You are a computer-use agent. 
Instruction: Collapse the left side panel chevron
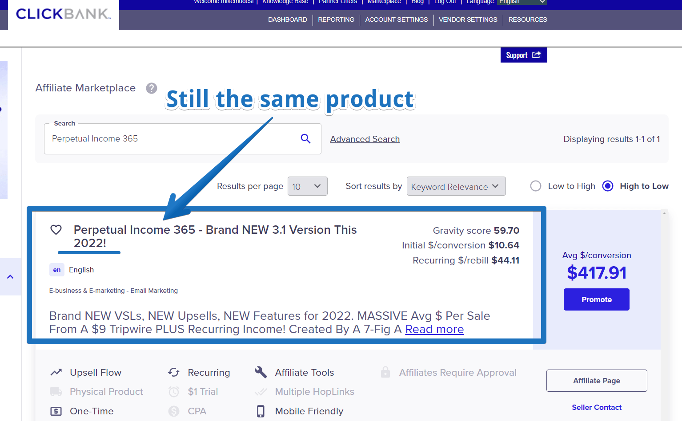10,277
